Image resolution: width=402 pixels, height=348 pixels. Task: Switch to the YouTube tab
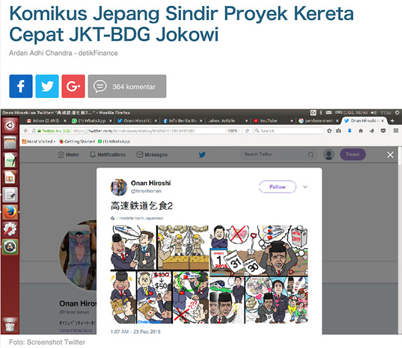point(273,121)
